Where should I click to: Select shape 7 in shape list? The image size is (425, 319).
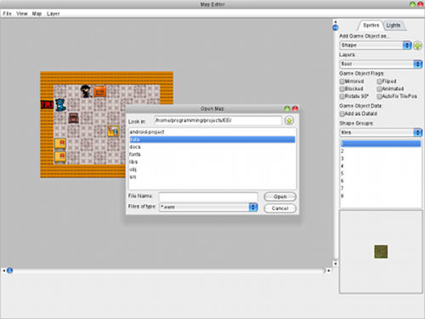click(x=381, y=188)
